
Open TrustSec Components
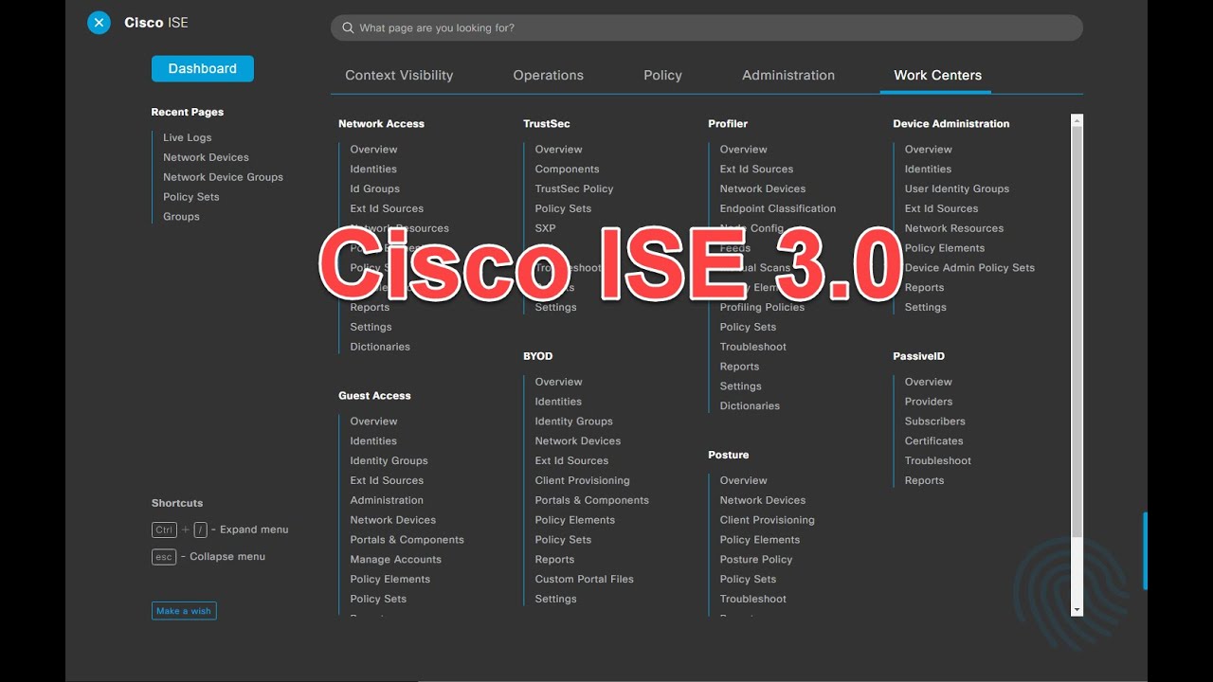(567, 170)
